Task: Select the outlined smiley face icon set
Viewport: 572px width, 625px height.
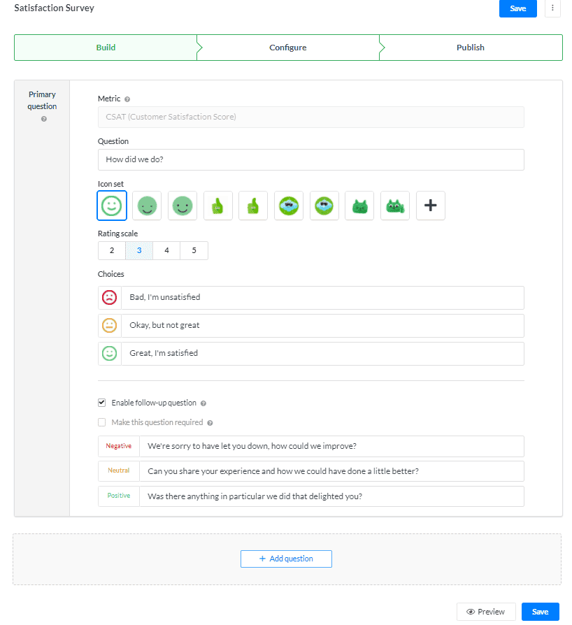Action: click(112, 206)
